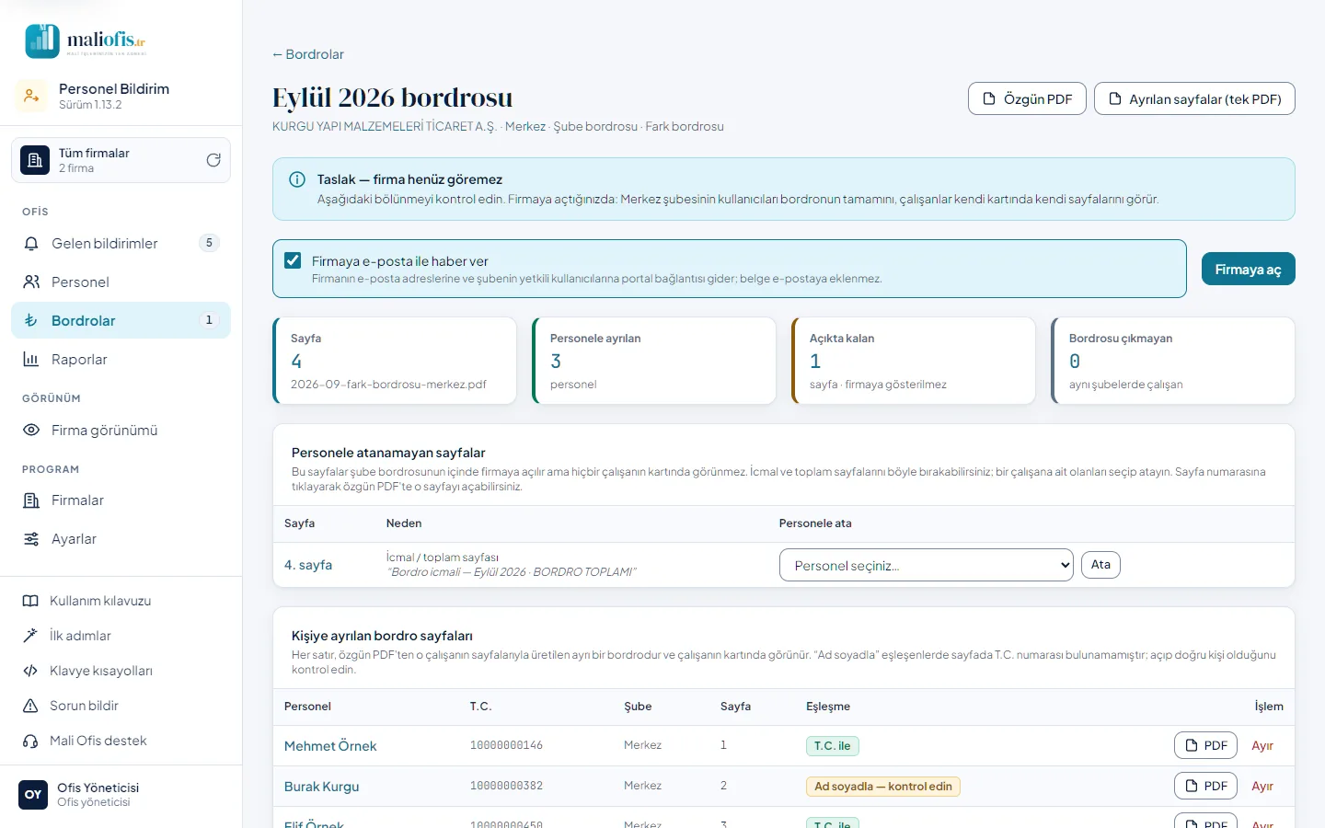This screenshot has width=1325, height=828.
Task: Open the Ayarlar menu item
Action: 121,539
